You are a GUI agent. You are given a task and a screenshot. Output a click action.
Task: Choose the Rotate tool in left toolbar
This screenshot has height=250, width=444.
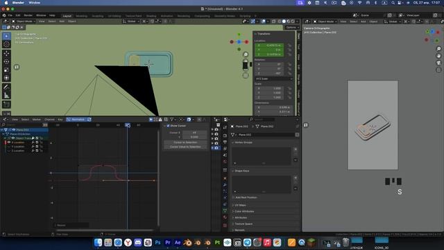point(6,62)
